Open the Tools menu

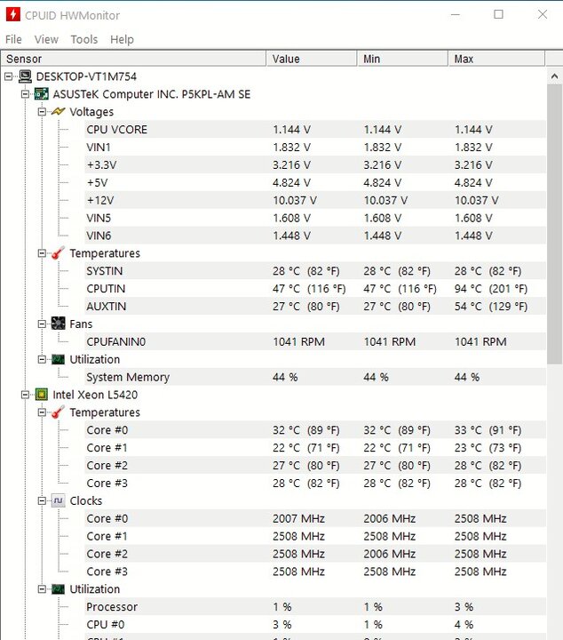[84, 39]
